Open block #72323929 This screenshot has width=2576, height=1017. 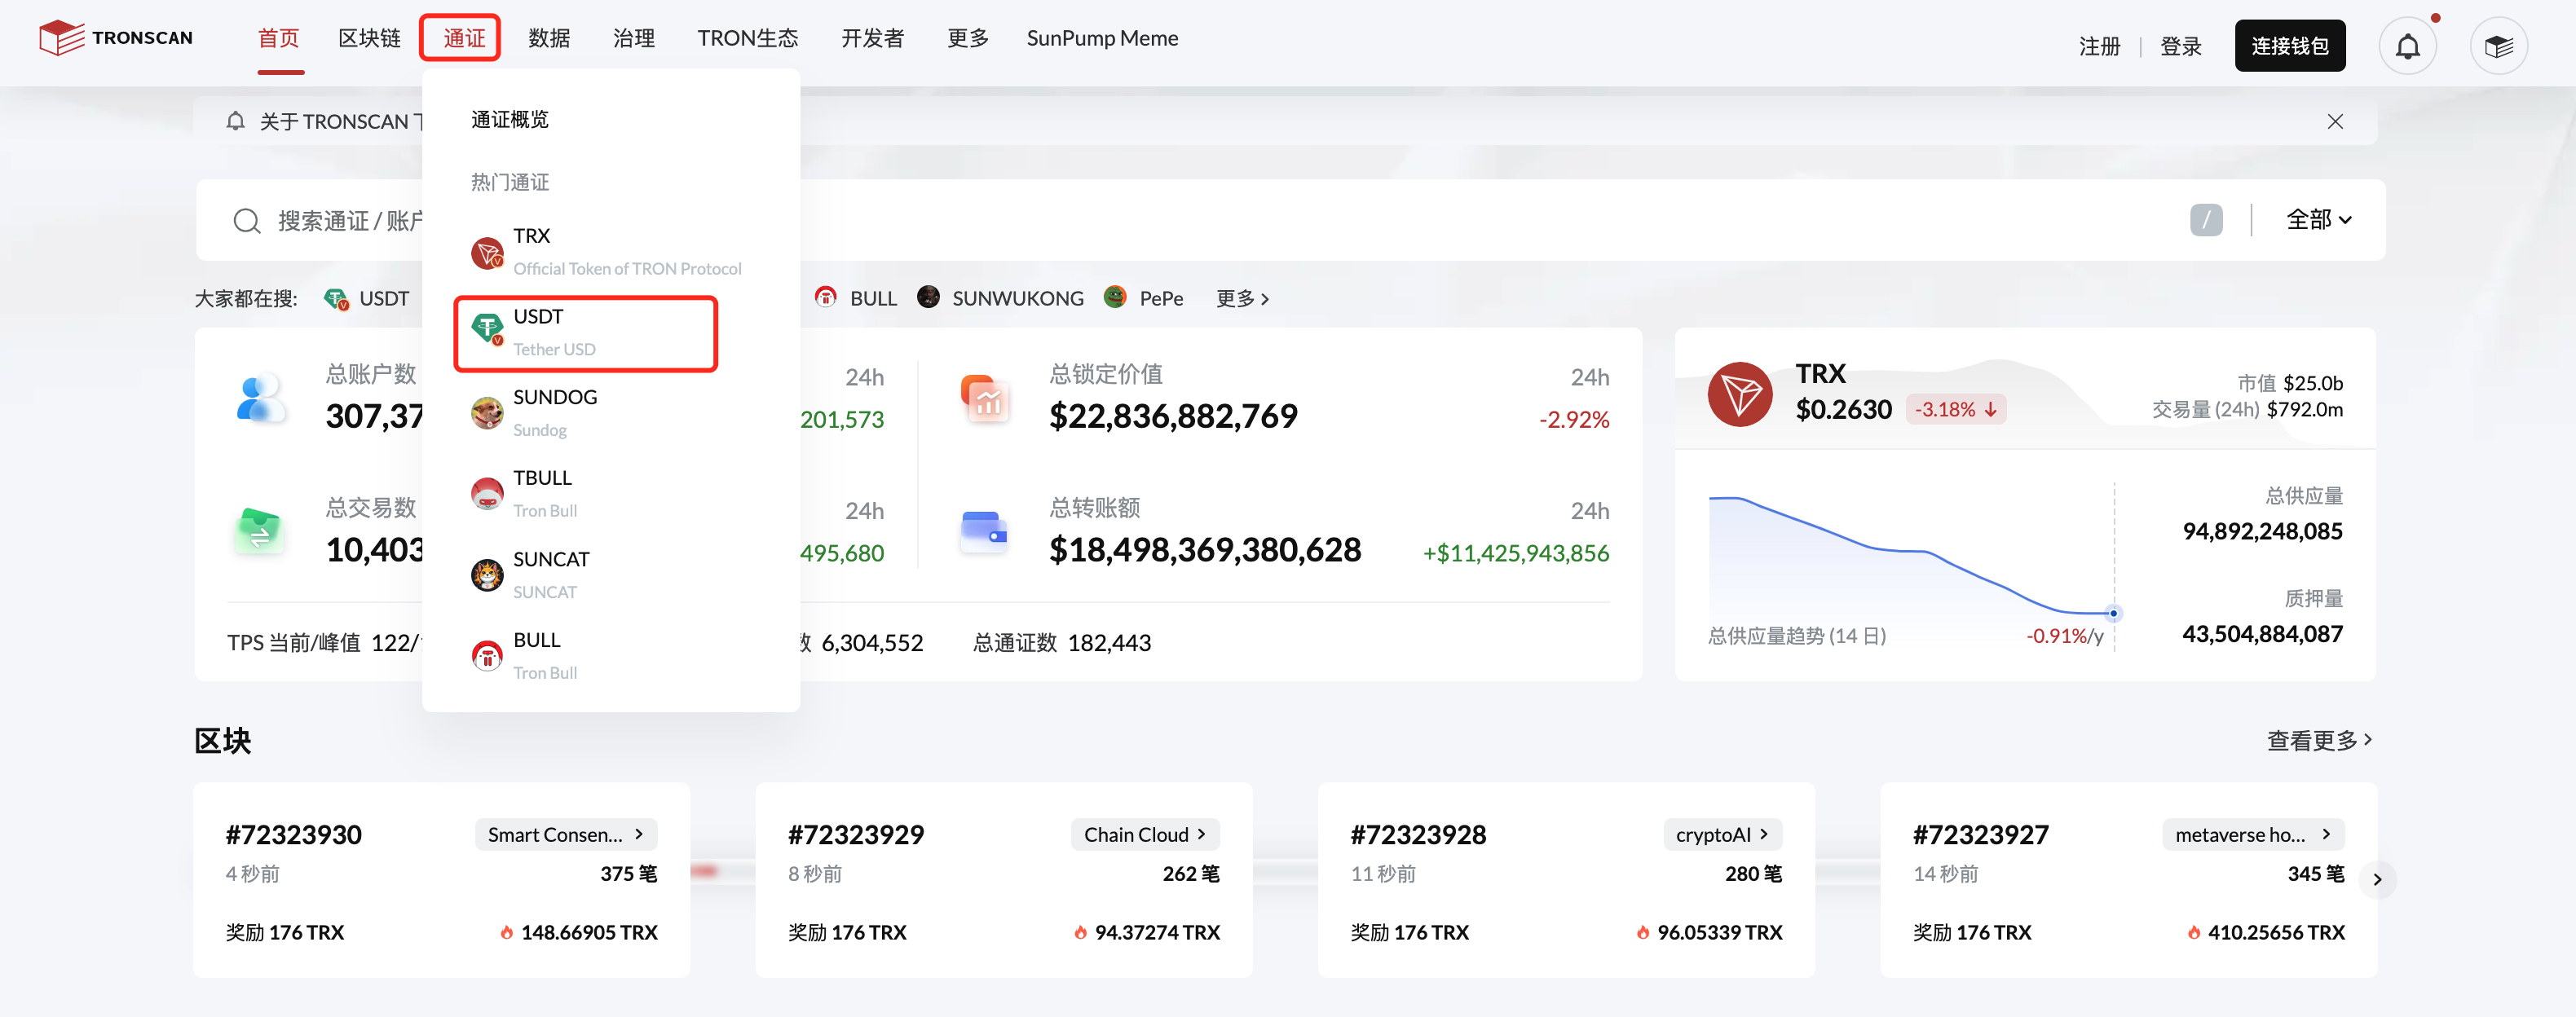point(856,835)
